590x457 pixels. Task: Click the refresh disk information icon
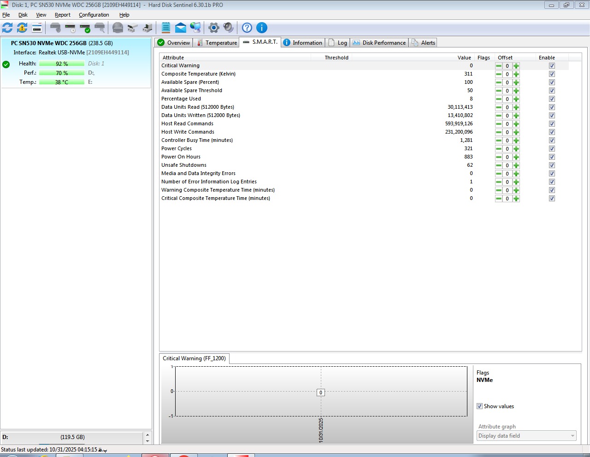pyautogui.click(x=7, y=28)
